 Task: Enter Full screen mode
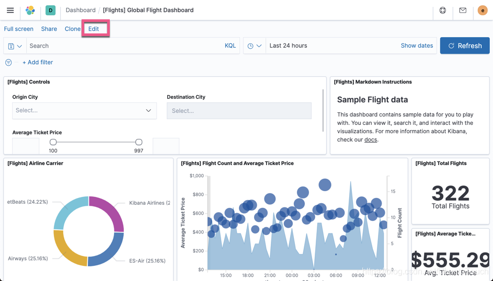[x=18, y=29]
